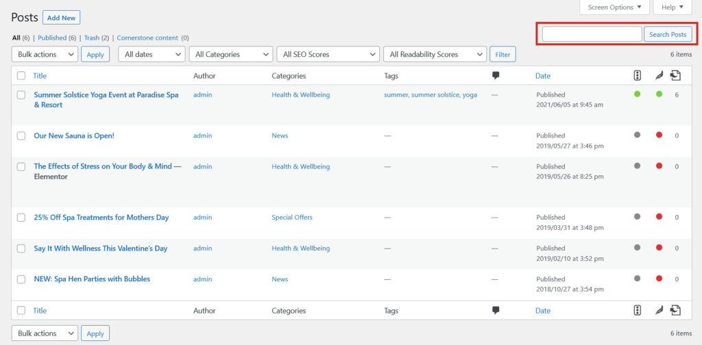
Task: Click the footer SEO score icon
Action: (x=638, y=310)
